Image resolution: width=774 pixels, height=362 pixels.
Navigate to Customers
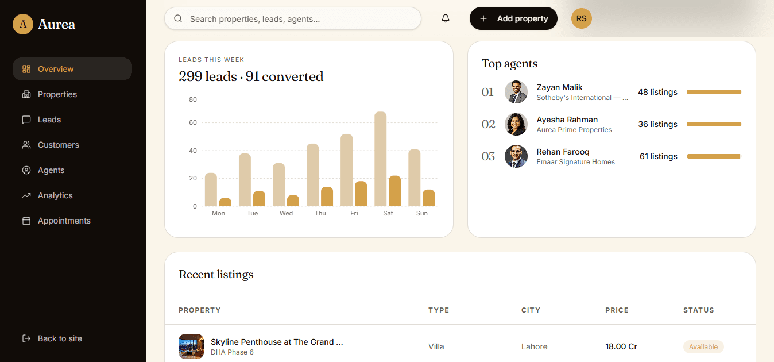click(x=72, y=145)
